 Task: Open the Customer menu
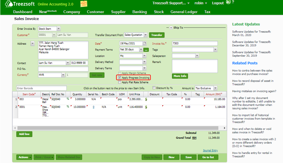[96, 12]
